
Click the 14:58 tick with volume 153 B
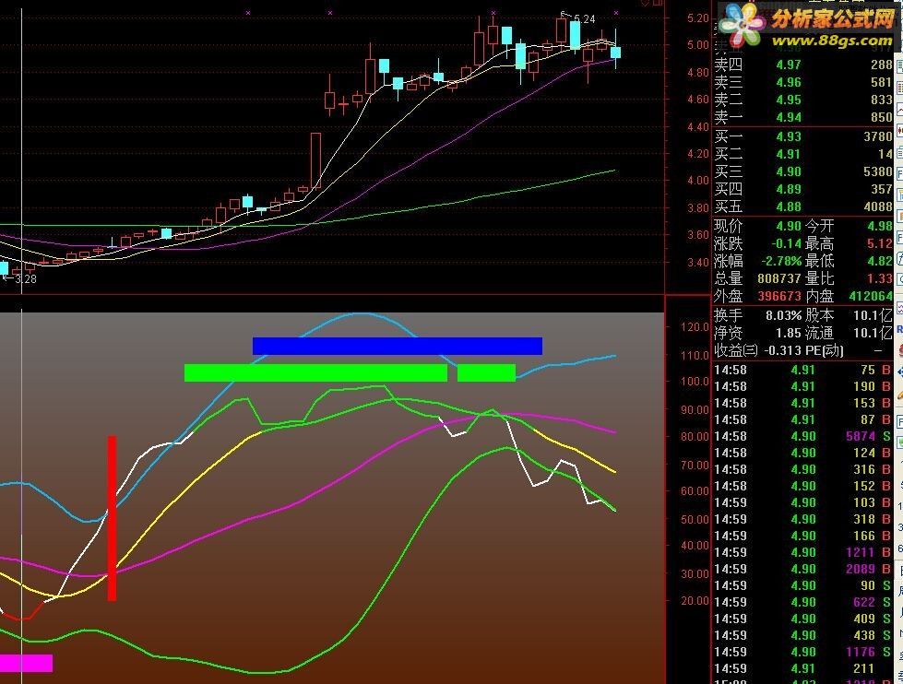point(802,403)
